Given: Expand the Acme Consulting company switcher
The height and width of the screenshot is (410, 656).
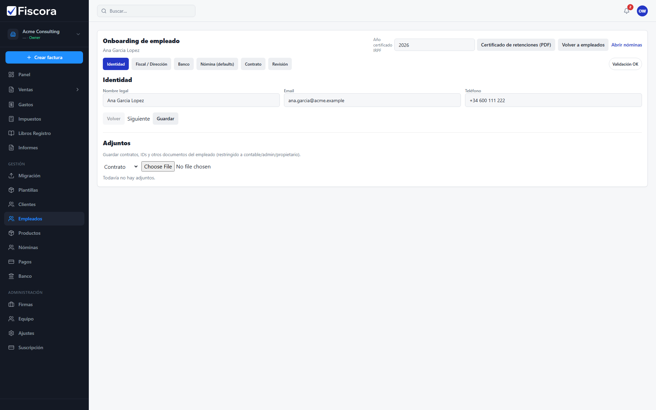Looking at the screenshot, I should coord(78,34).
